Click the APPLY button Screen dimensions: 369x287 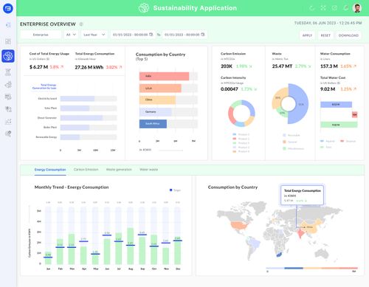pos(307,35)
